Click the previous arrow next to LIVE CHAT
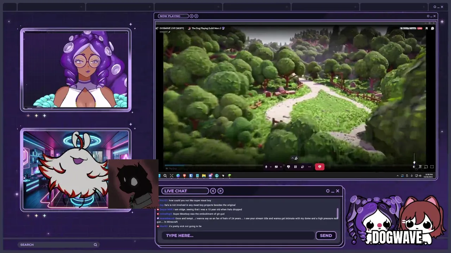The width and height of the screenshot is (451, 253). 213,191
